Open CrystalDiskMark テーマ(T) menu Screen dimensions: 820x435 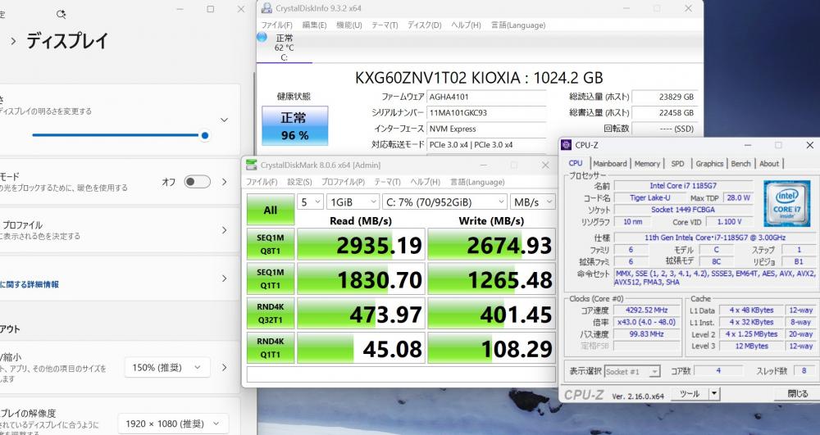point(387,182)
